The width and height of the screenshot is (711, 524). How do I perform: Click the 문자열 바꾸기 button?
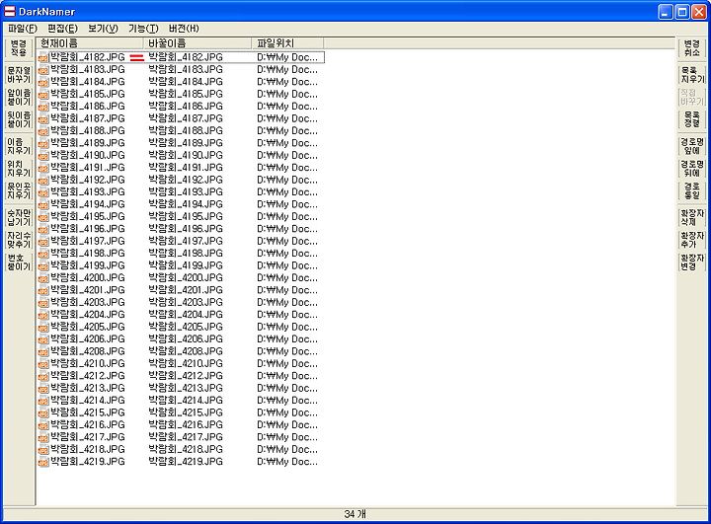[x=19, y=75]
